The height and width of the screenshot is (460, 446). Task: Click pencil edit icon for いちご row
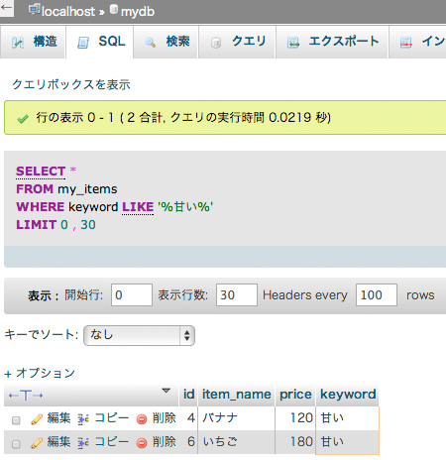(37, 443)
